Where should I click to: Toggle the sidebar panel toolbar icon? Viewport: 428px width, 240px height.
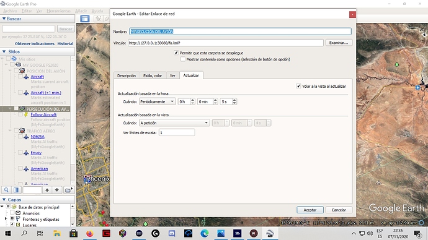[85, 19]
